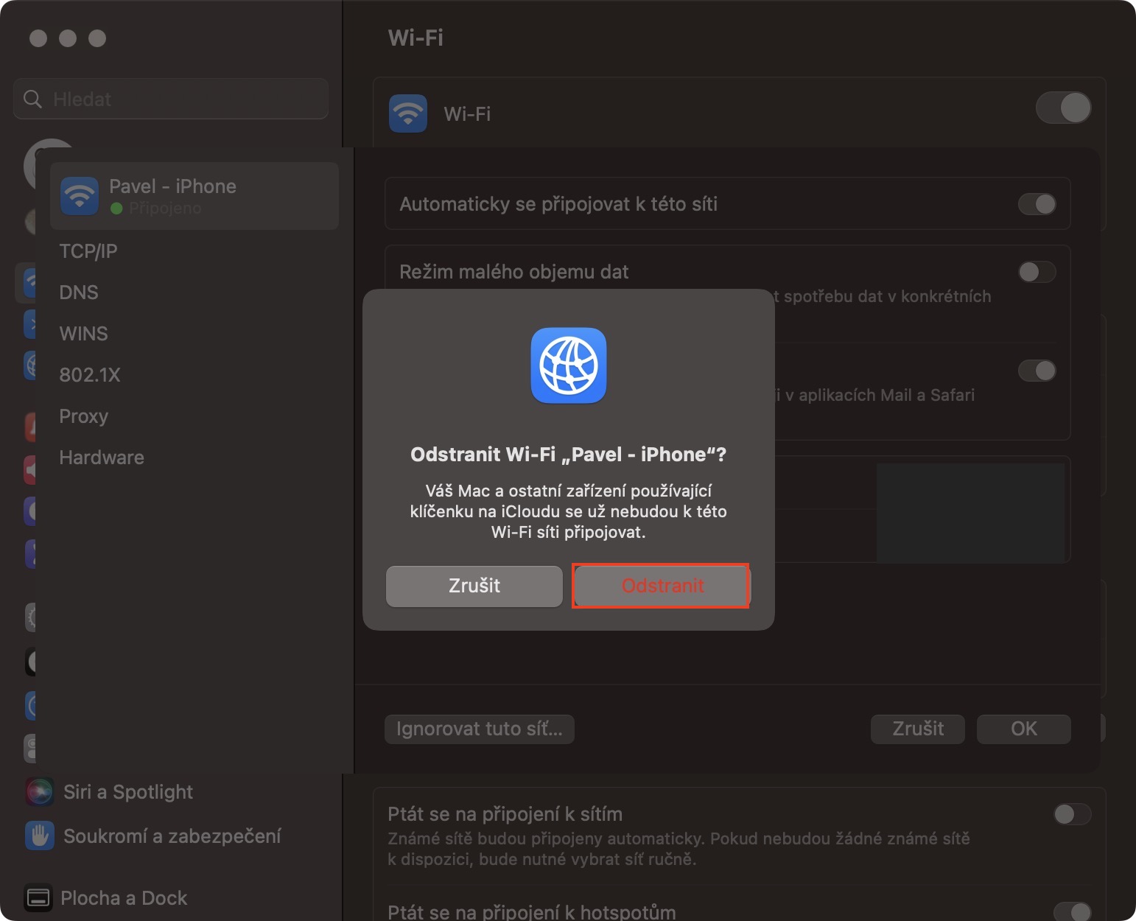Toggle the switch beside 'v aplikacích Mail a Safari'

coord(1037,371)
